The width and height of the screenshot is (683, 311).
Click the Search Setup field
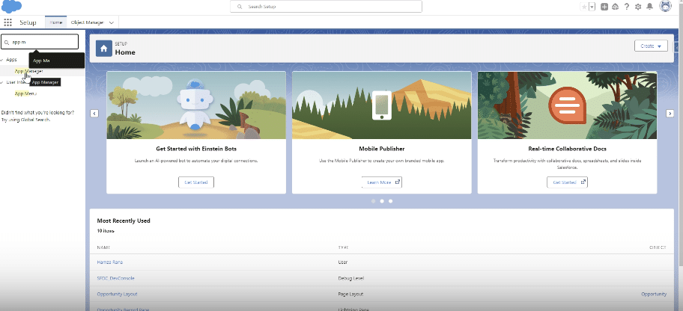326,7
